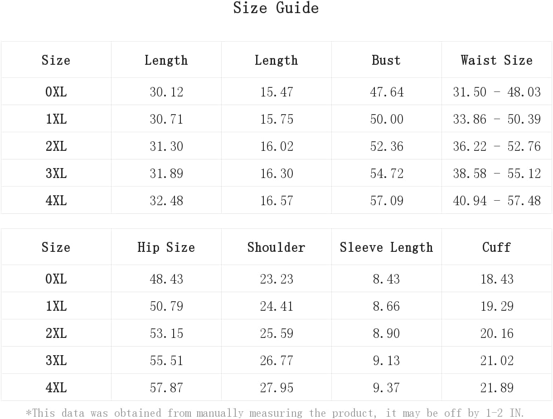Select the Cuff column header
The height and width of the screenshot is (419, 553).
click(497, 247)
